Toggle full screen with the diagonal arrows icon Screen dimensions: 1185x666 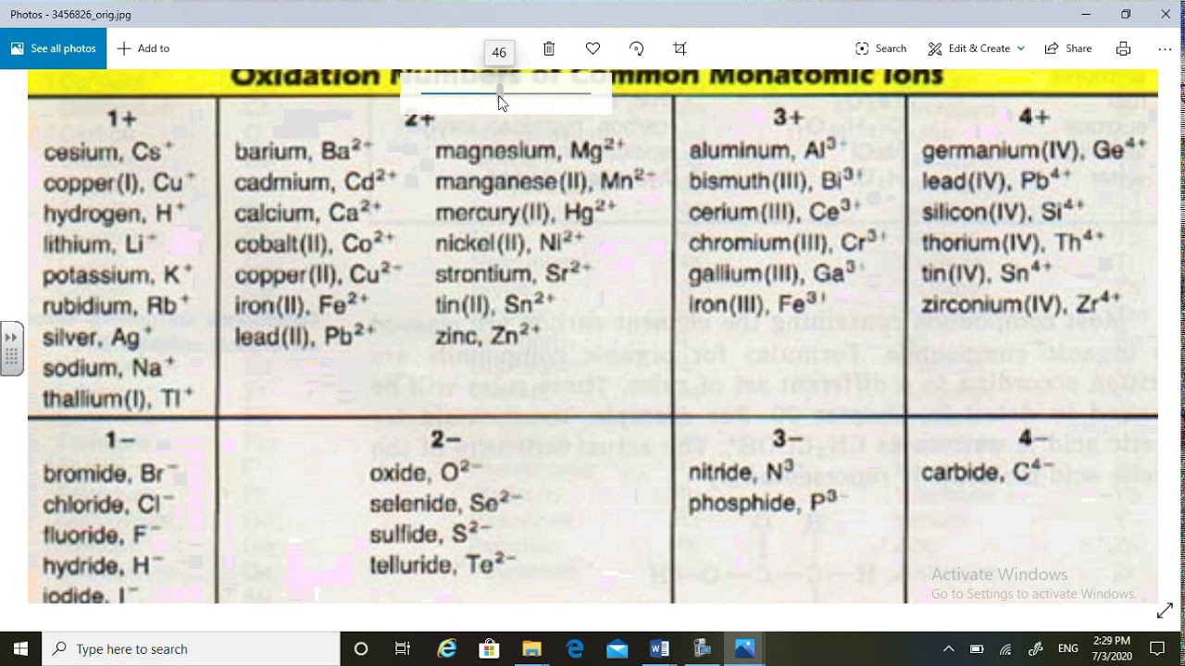[x=1165, y=611]
